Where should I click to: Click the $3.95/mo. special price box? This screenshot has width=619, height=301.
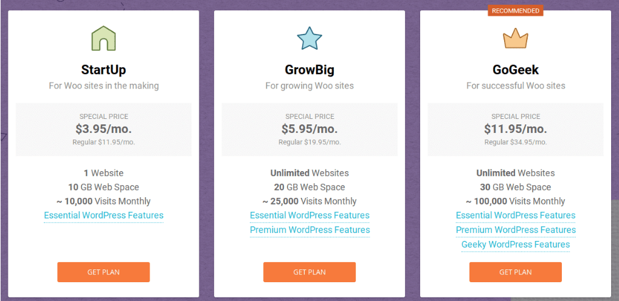click(x=103, y=129)
